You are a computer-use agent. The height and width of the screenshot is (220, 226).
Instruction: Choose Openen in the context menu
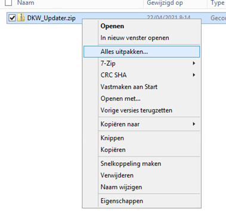(x=141, y=26)
